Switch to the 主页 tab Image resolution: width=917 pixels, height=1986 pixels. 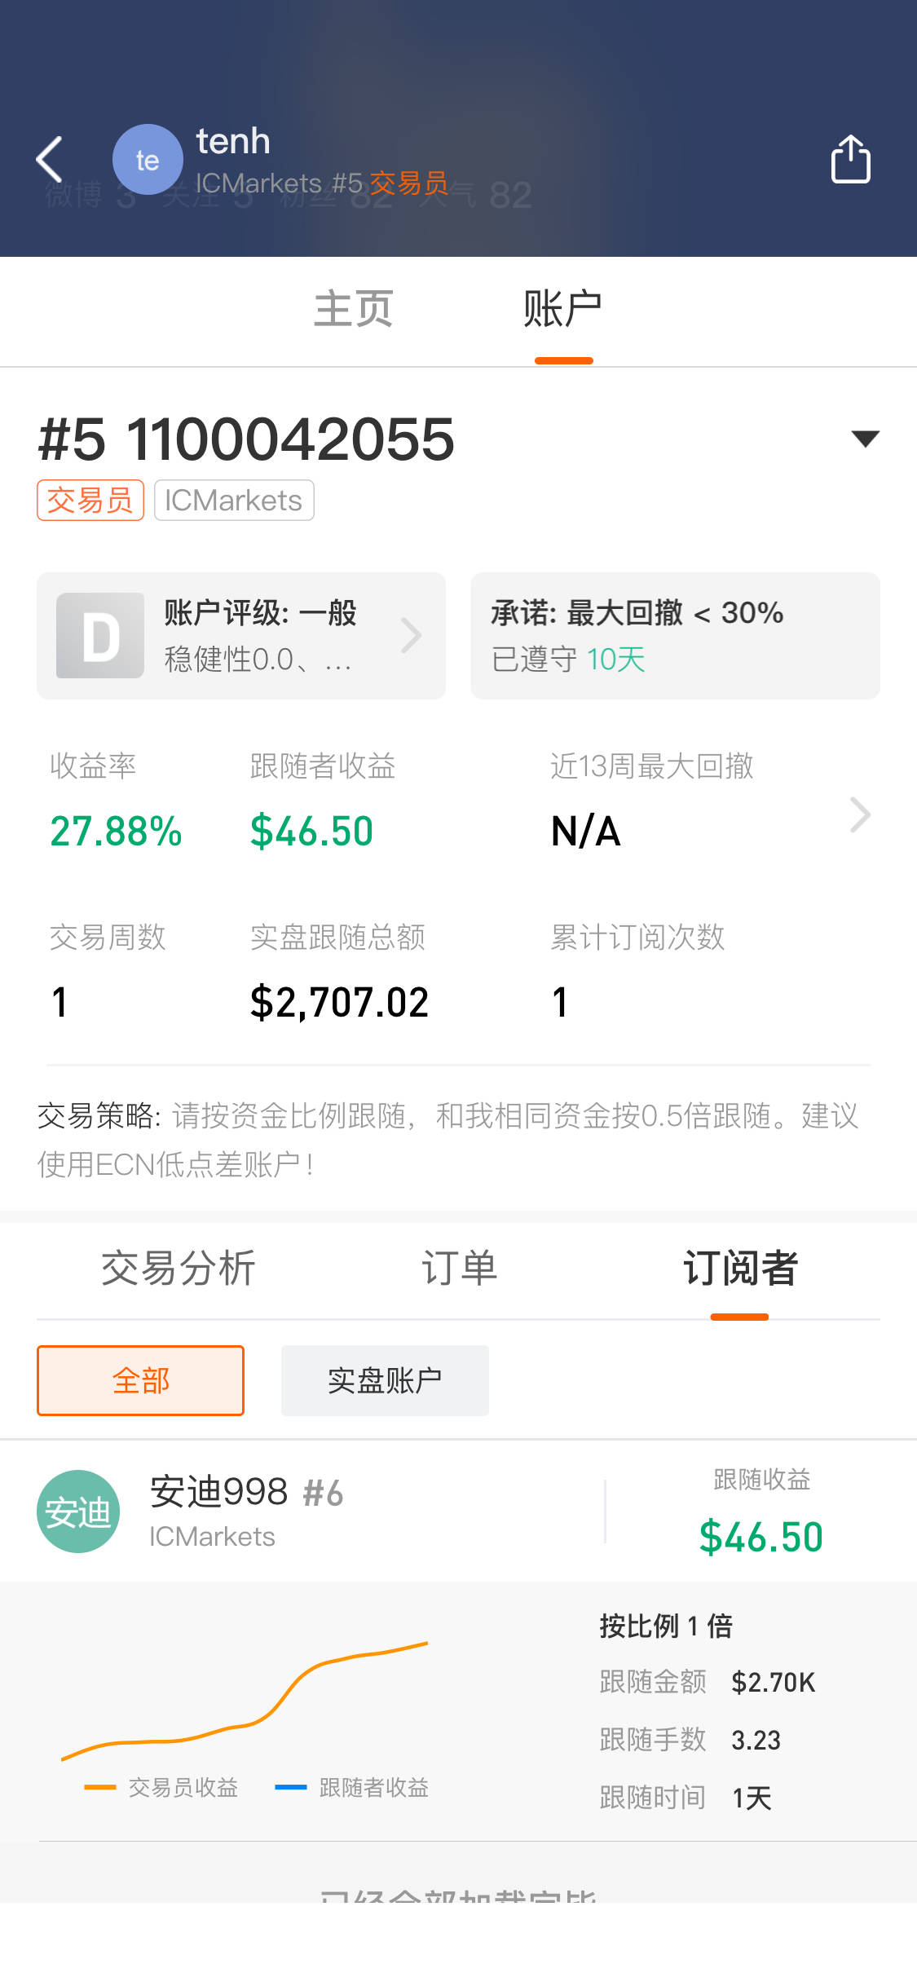(x=354, y=310)
